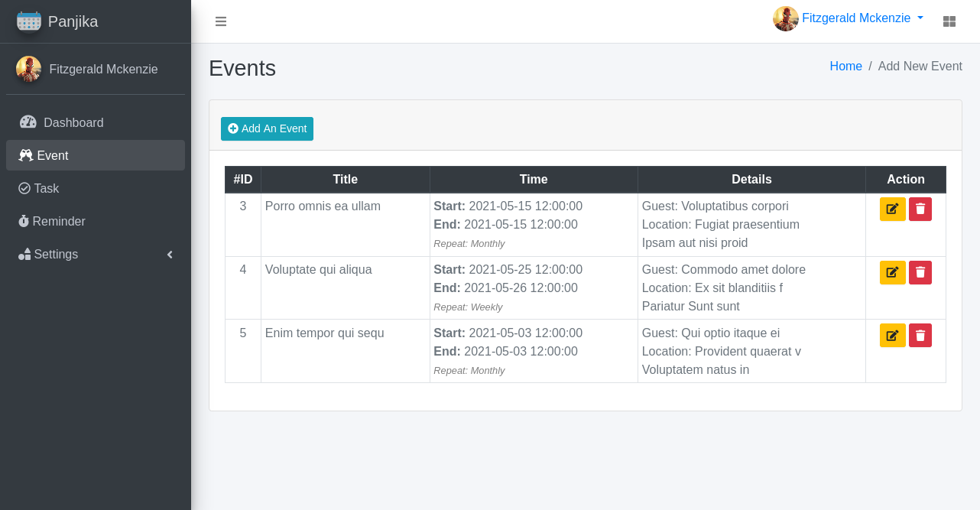Image resolution: width=980 pixels, height=510 pixels.
Task: Edit event 3 with the yellow pencil icon
Action: click(x=893, y=210)
